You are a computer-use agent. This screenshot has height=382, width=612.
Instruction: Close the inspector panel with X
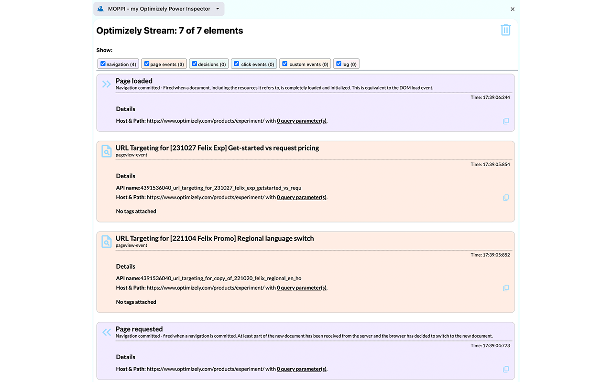point(513,9)
